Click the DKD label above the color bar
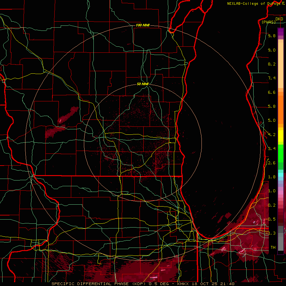Screen dimensions: 286x286 click(x=279, y=19)
